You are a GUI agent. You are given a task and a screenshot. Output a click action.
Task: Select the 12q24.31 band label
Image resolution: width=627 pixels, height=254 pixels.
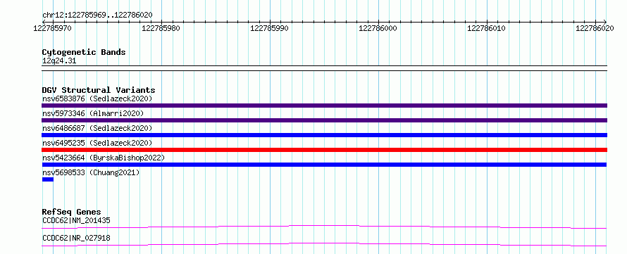tap(59, 61)
